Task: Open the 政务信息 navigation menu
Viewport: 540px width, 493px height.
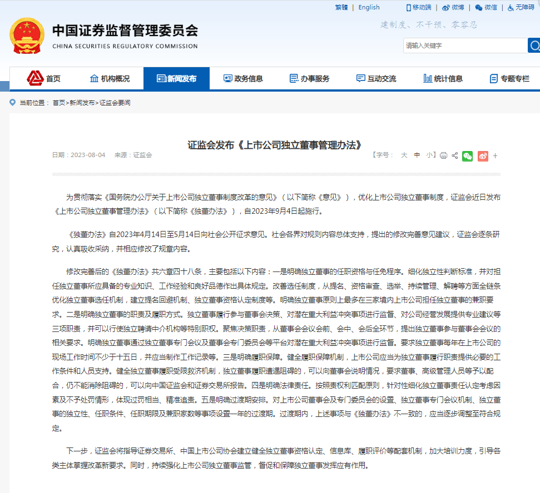Action: tap(243, 79)
